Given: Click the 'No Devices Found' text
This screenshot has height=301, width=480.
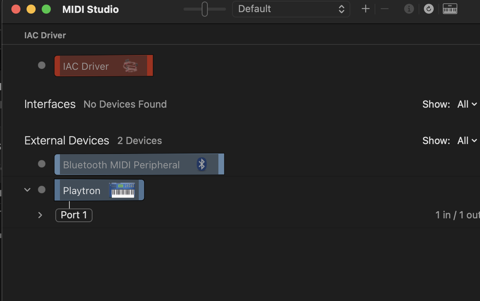Looking at the screenshot, I should coord(125,104).
